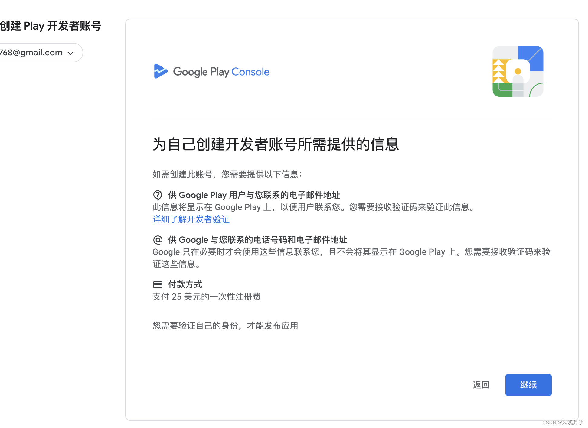Click the @ icon beside contact phone heading
This screenshot has width=588, height=428.
tap(158, 240)
